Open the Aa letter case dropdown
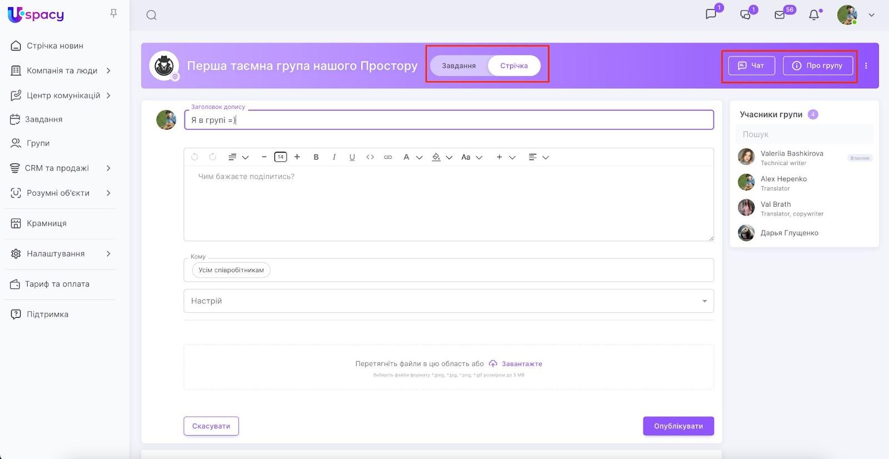This screenshot has width=889, height=459. click(x=472, y=157)
